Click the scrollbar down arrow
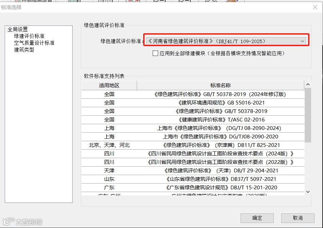The height and width of the screenshot is (228, 323). click(307, 192)
